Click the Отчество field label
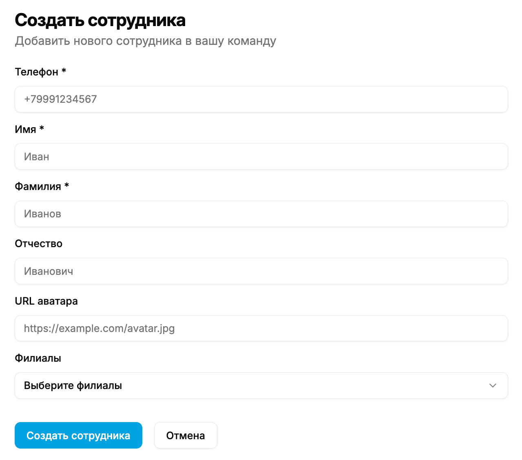This screenshot has width=522, height=460. 38,243
